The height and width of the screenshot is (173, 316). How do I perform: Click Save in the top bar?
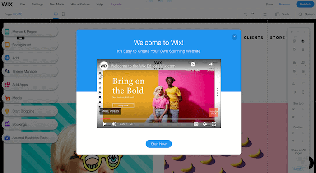[x=269, y=4]
